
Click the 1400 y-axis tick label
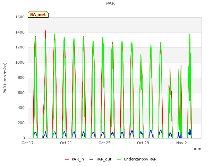(x=20, y=32)
